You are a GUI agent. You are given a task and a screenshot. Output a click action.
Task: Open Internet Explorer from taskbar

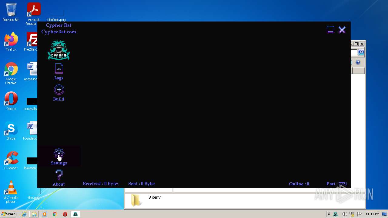point(24,214)
